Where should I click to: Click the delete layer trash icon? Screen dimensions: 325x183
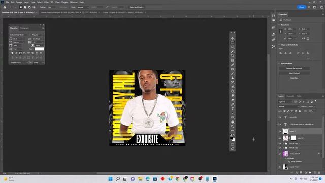[319, 173]
